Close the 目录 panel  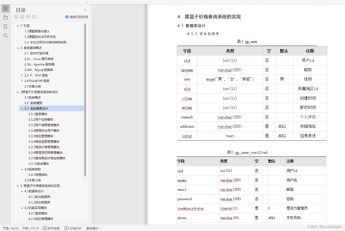[85, 10]
